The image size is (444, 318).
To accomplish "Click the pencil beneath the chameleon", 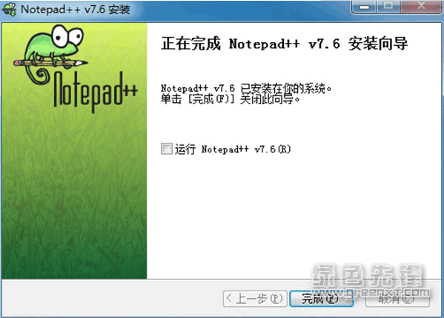I will (x=50, y=63).
